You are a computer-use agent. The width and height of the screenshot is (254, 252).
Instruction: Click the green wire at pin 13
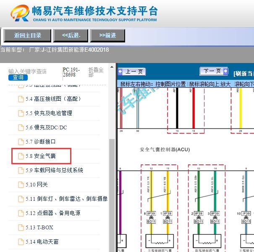click(199, 191)
